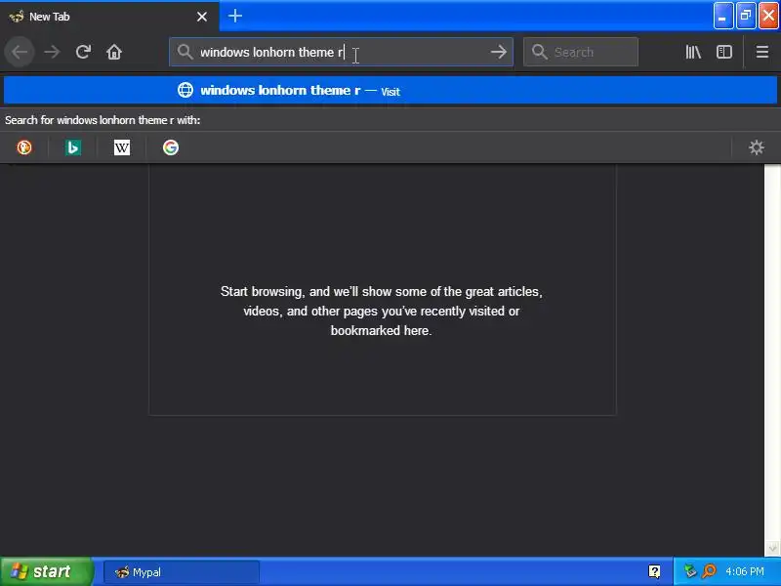The width and height of the screenshot is (781, 586).
Task: Search with DuckDuckGo icon
Action: click(24, 147)
